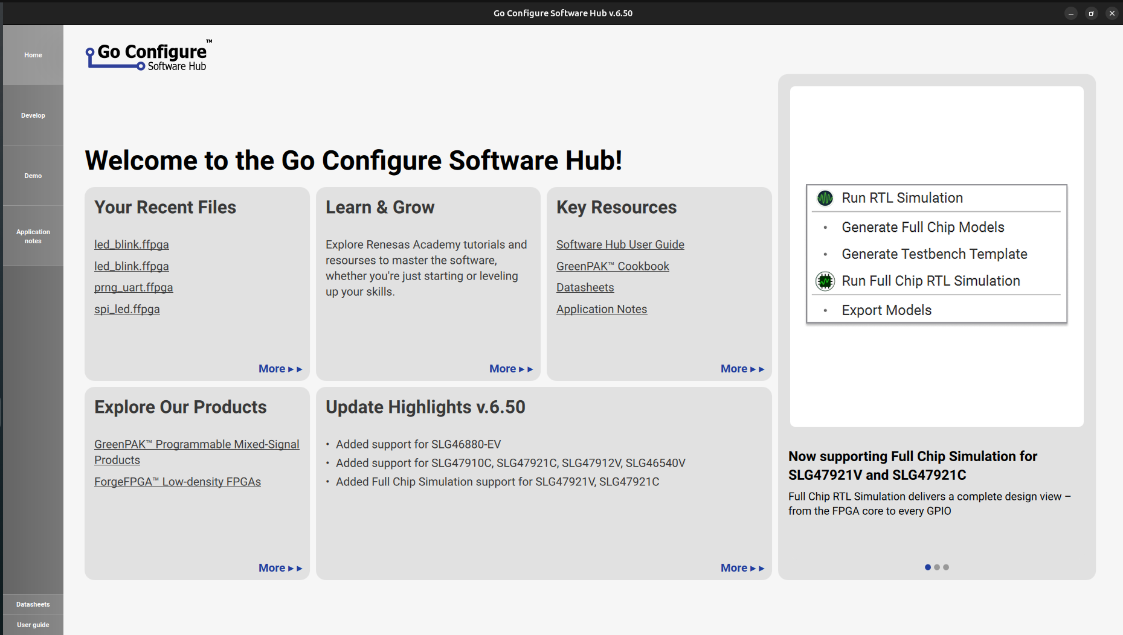Expand More in Learn & Grow card
This screenshot has height=635, width=1123.
coord(510,369)
